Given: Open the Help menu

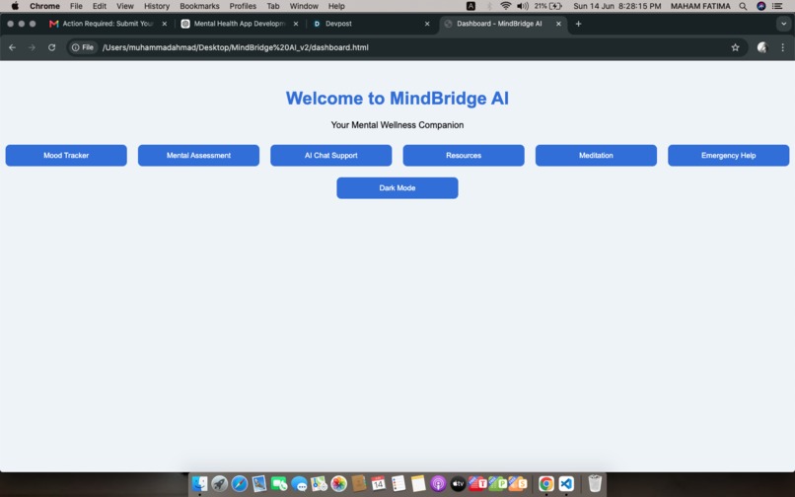Looking at the screenshot, I should tap(336, 6).
